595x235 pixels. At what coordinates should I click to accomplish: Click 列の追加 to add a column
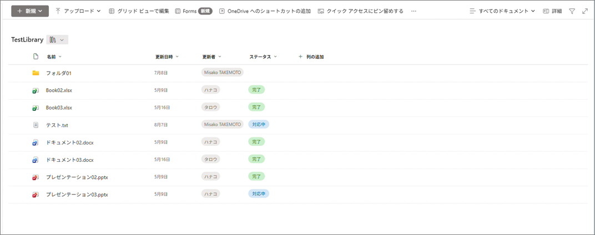(311, 57)
